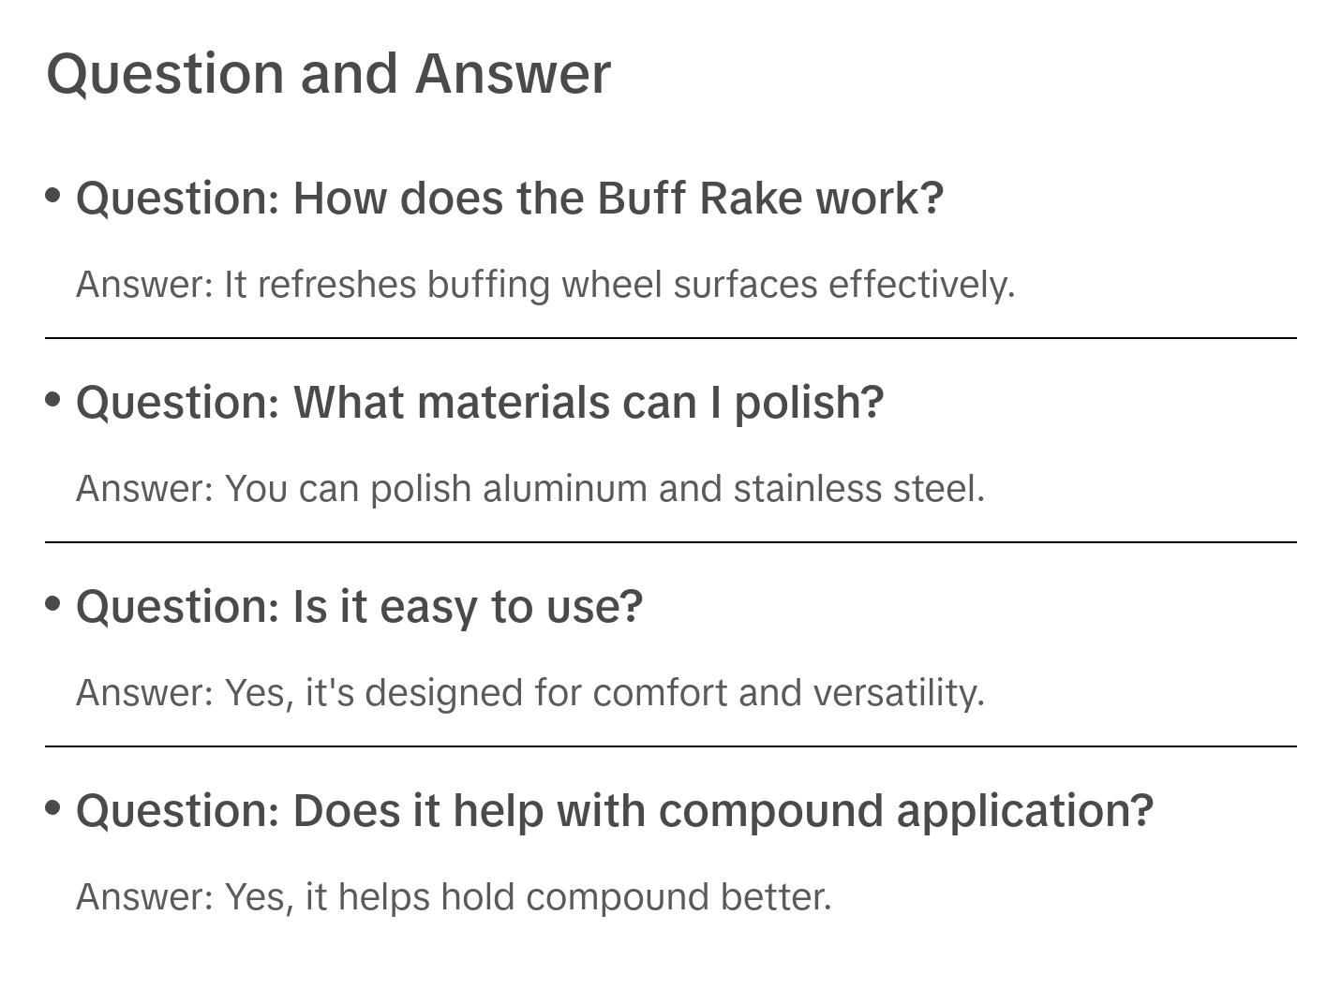Click the bullet next to "Is it easy to use?"
Image resolution: width=1342 pixels, height=1004 pixels.
(53, 603)
